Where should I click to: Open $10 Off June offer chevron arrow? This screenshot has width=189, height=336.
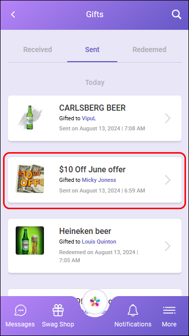coord(168,180)
